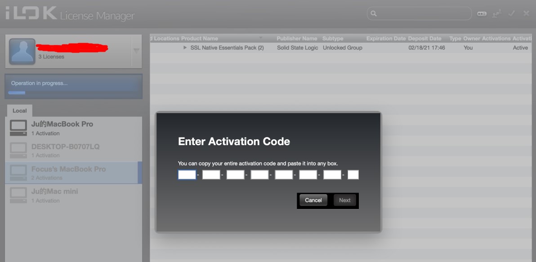Screen dimensions: 536x262
Task: Focus the seventh activation code box
Action: 333,175
